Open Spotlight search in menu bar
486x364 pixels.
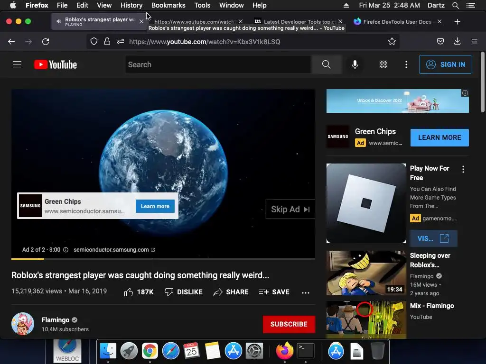(455, 5)
